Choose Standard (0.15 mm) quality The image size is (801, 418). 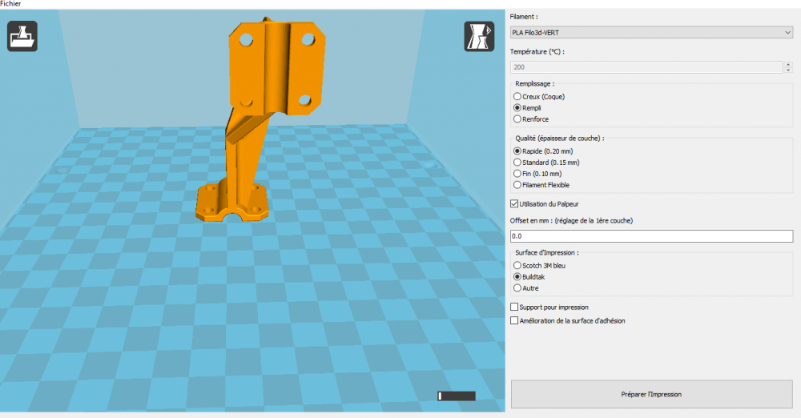[546, 163]
